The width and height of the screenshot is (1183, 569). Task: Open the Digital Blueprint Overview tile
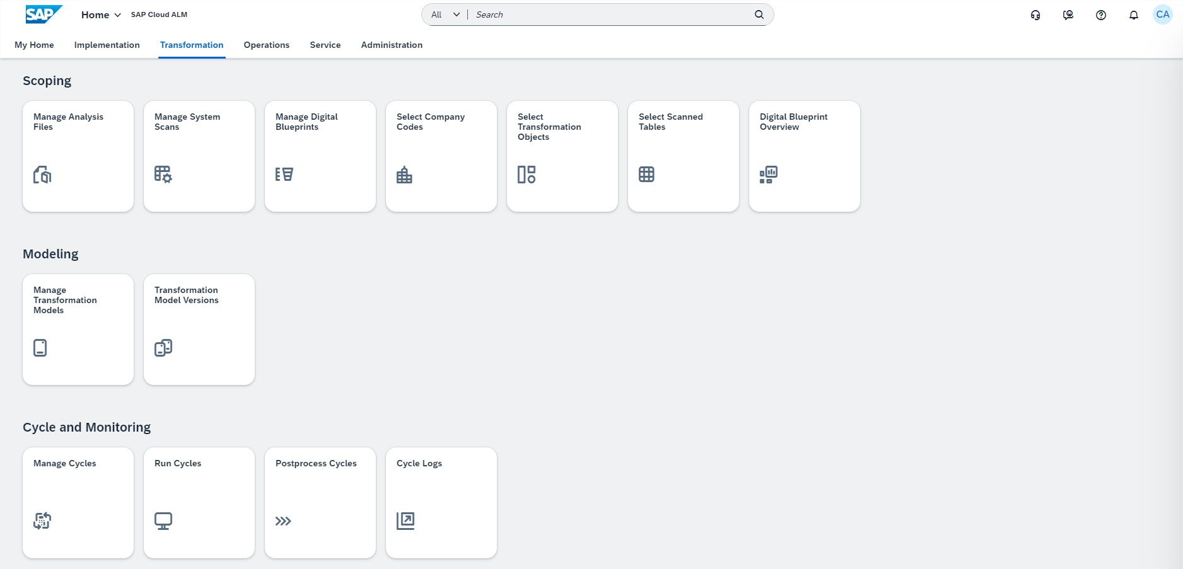[804, 156]
